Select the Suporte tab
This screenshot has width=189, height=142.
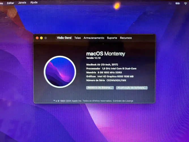[x=112, y=38]
